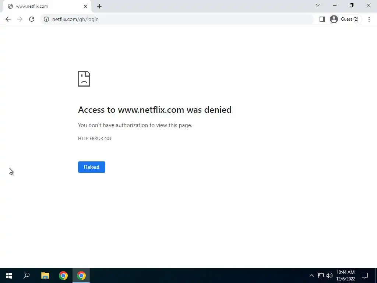
Task: Open the Guest (2) profile menu
Action: [345, 19]
